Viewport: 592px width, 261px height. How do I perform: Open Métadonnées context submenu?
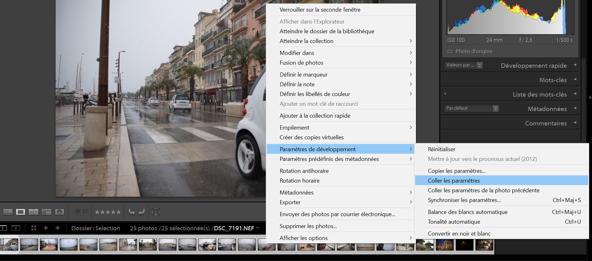(341, 193)
